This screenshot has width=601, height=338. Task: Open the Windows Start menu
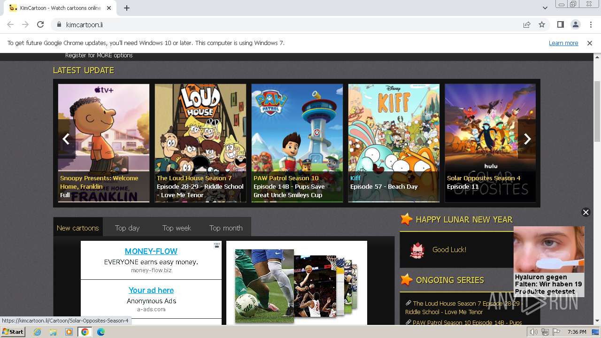click(13, 332)
